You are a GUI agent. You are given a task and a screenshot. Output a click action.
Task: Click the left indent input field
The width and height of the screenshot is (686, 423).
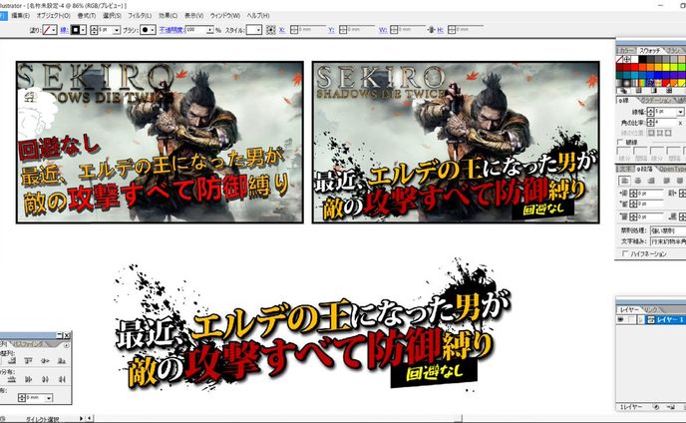[648, 194]
